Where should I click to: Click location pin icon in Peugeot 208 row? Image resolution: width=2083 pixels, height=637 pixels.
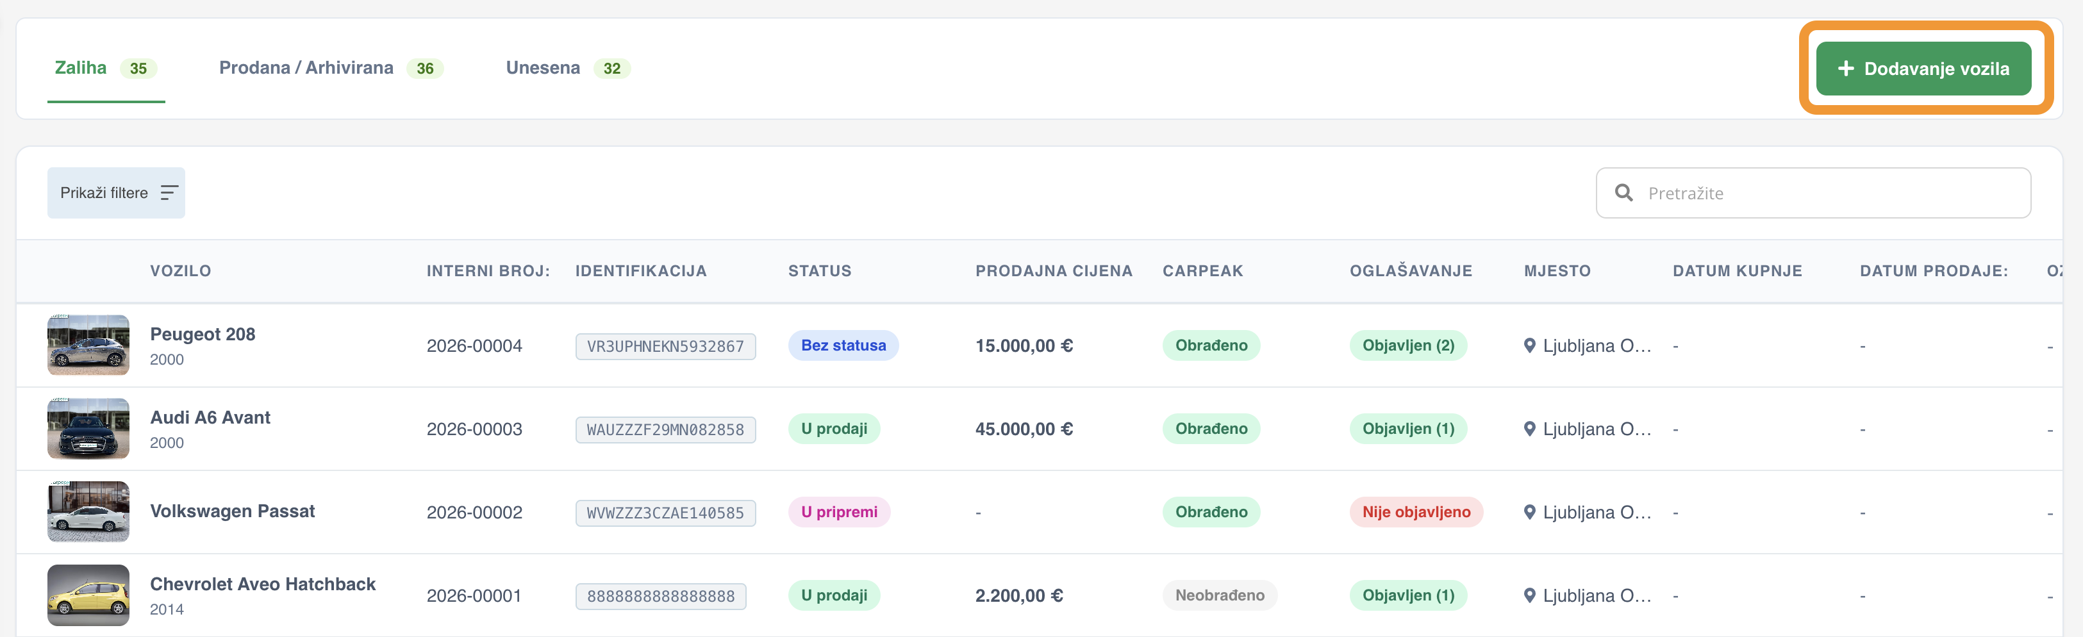1529,345
